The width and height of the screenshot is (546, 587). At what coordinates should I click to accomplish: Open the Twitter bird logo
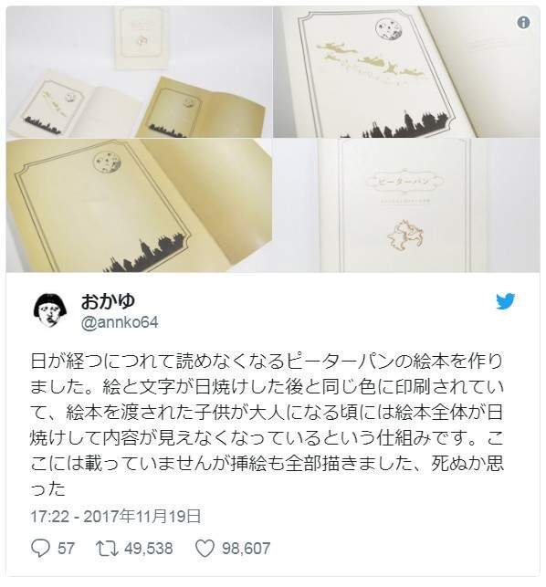[506, 301]
